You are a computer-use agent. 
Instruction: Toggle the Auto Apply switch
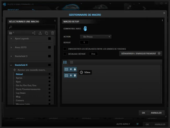pyautogui.click(x=137, y=124)
